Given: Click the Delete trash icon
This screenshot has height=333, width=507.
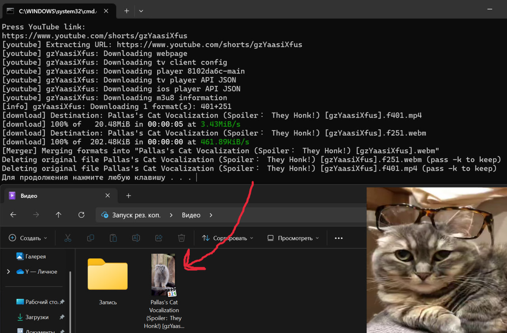Looking at the screenshot, I should 181,238.
